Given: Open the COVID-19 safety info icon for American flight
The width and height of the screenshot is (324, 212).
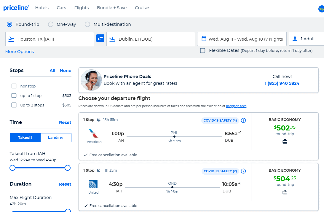Looking at the screenshot, I should [243, 120].
